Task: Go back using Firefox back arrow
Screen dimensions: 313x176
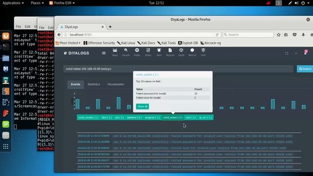Action: (x=59, y=35)
